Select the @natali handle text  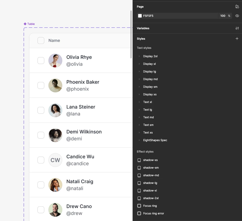click(75, 188)
